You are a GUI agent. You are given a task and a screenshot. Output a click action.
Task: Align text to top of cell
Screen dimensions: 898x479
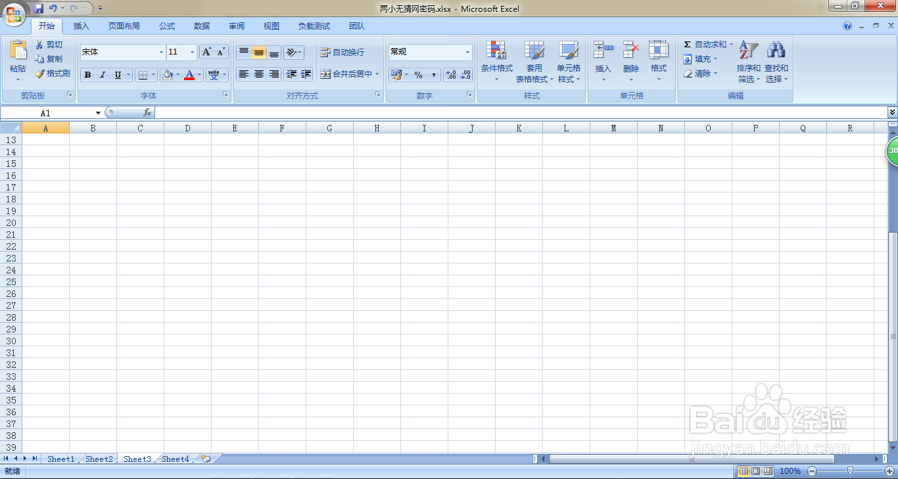pos(244,53)
